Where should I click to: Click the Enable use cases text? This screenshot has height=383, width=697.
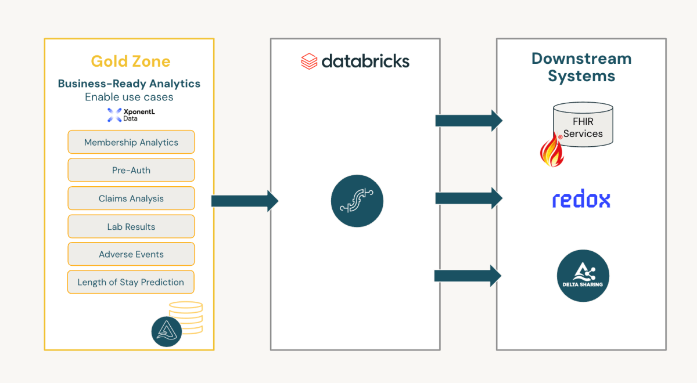(x=129, y=97)
